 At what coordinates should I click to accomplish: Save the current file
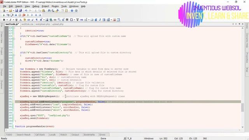coord(16,10)
